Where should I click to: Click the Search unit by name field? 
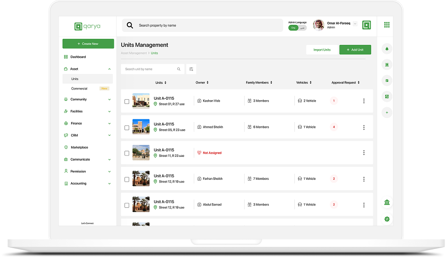pyautogui.click(x=150, y=69)
